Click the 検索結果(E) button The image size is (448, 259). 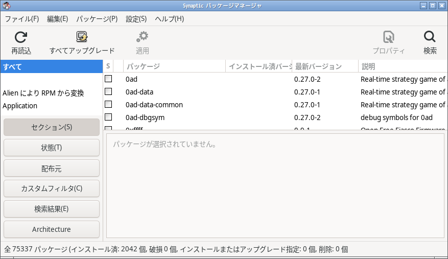[x=52, y=209]
